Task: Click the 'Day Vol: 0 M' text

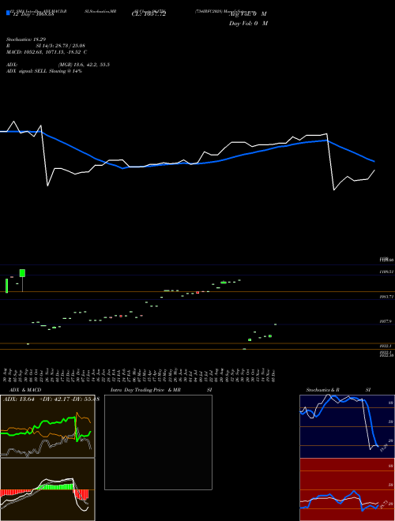Action: click(x=248, y=24)
